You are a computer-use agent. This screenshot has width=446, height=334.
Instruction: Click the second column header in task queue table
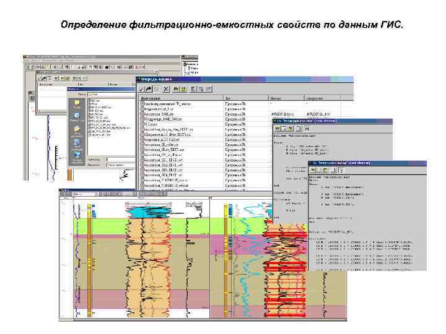246,98
